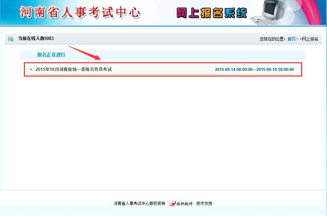
Task: Click the 技术支持 text in footer
Action: [x=204, y=204]
